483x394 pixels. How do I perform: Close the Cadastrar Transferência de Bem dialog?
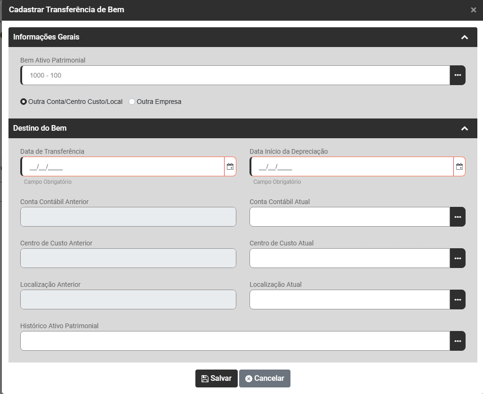point(473,10)
